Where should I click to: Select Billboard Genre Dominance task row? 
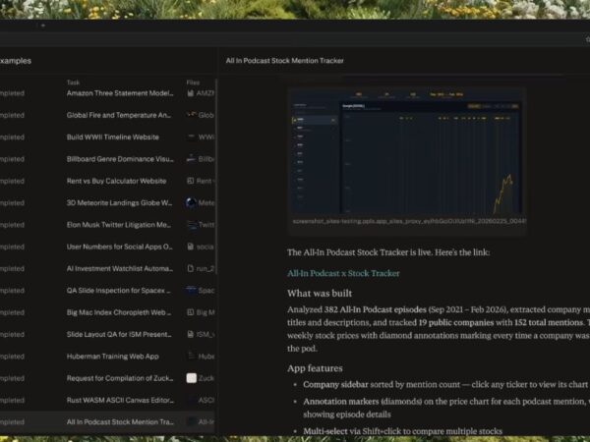pyautogui.click(x=120, y=159)
